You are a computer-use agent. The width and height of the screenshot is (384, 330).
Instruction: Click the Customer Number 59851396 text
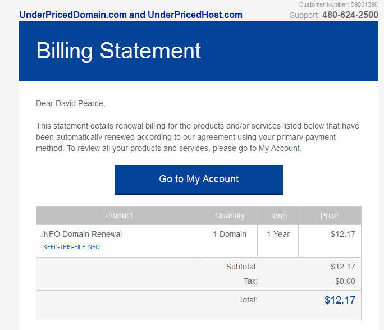(x=339, y=4)
